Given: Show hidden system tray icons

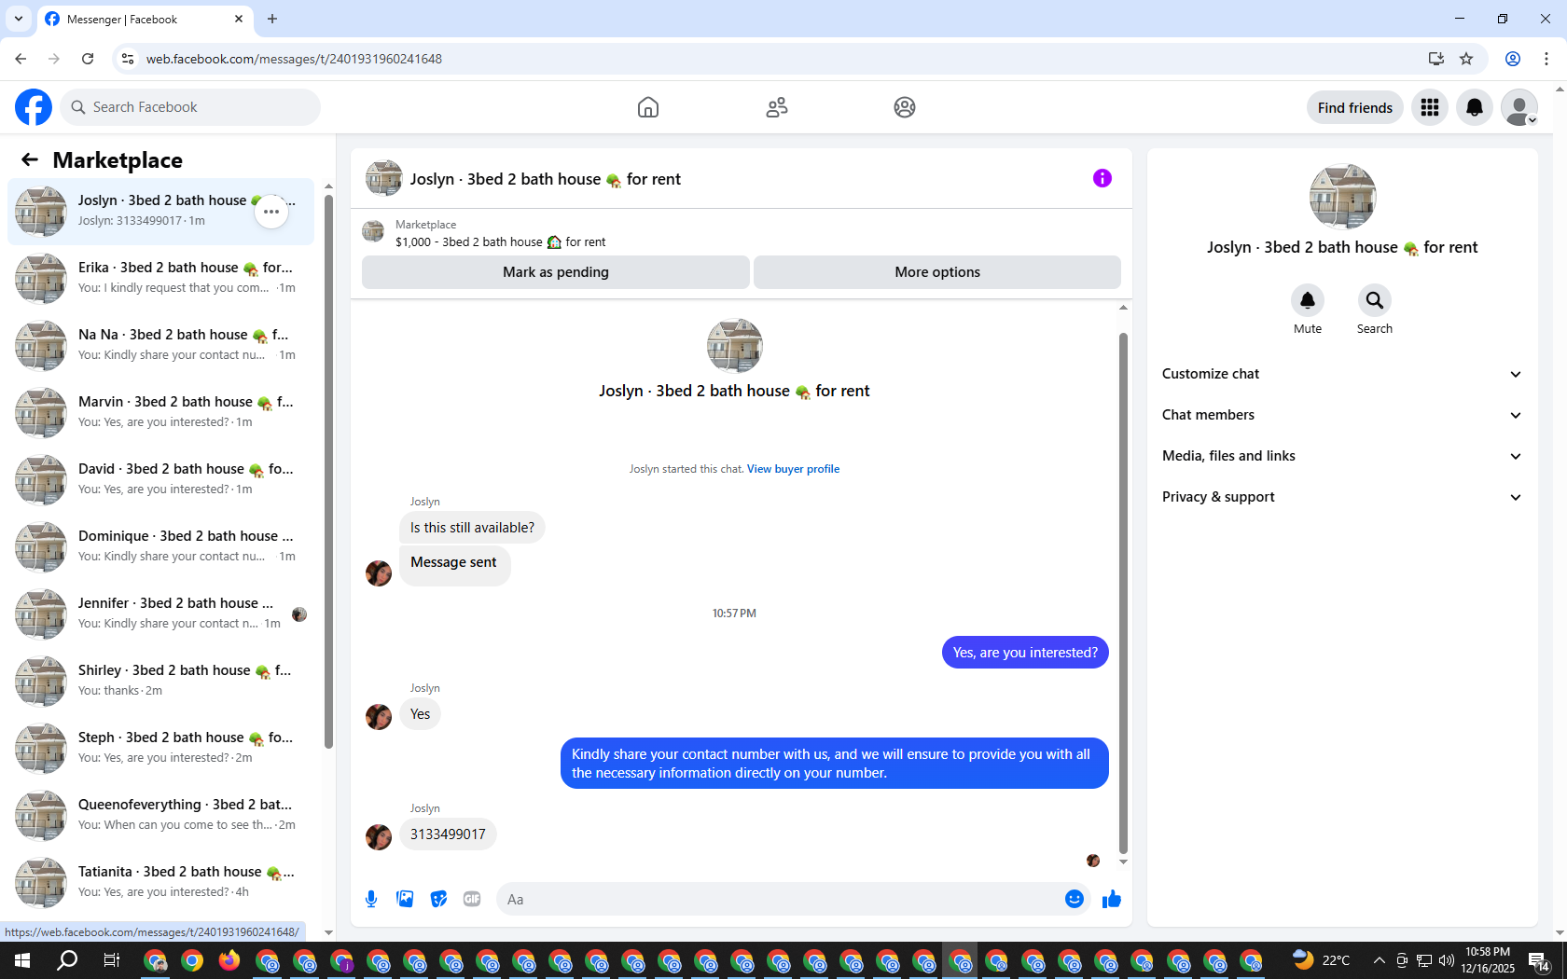Looking at the screenshot, I should (x=1379, y=960).
